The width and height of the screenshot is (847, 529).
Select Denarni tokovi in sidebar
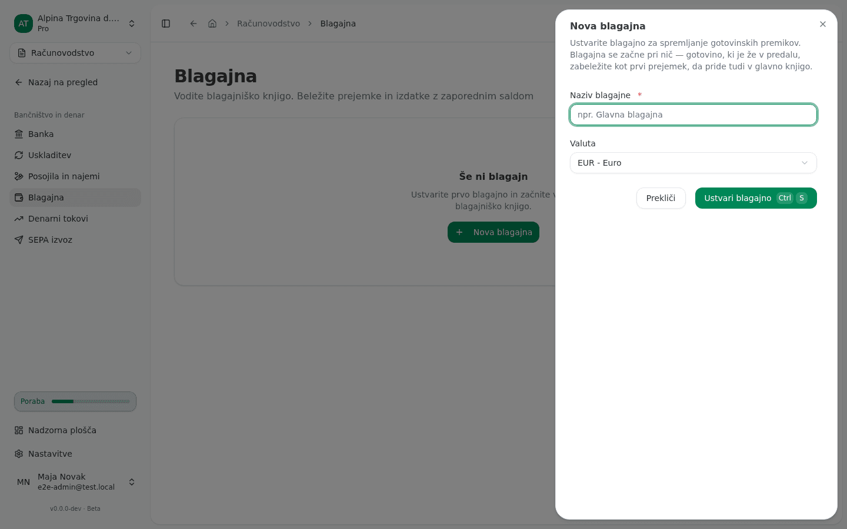click(x=75, y=219)
